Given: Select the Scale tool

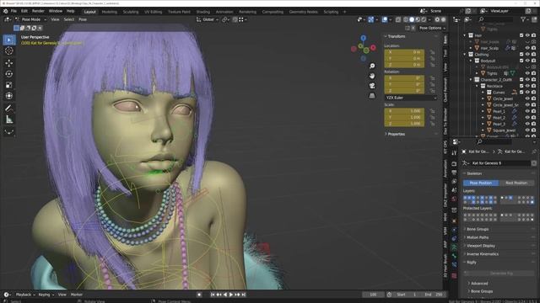Looking at the screenshot, I should tap(9, 85).
